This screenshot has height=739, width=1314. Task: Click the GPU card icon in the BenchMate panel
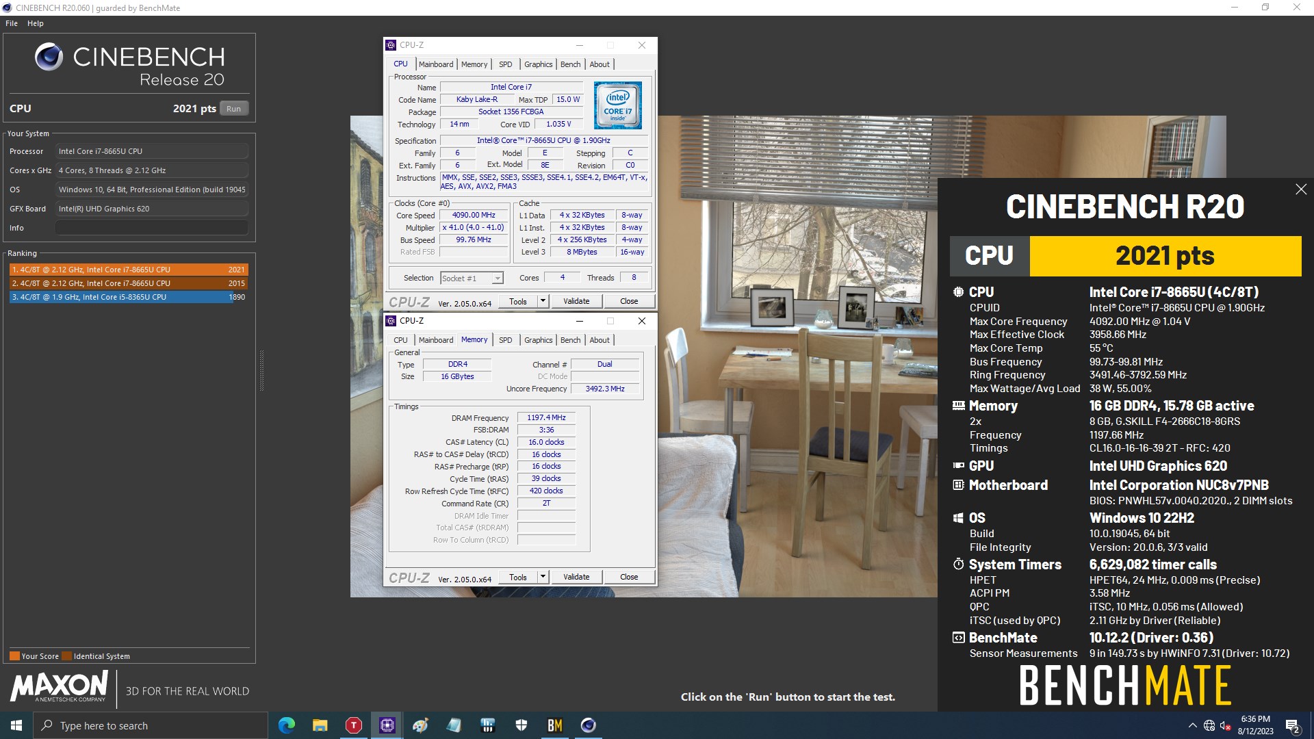tap(958, 466)
